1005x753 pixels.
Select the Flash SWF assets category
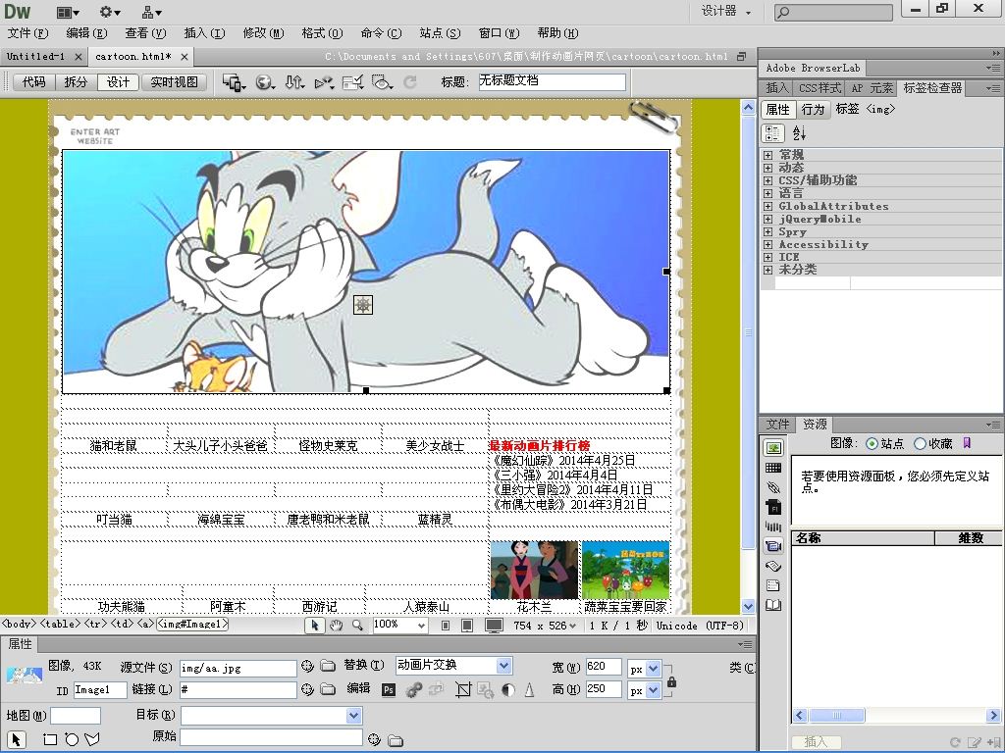tap(773, 507)
